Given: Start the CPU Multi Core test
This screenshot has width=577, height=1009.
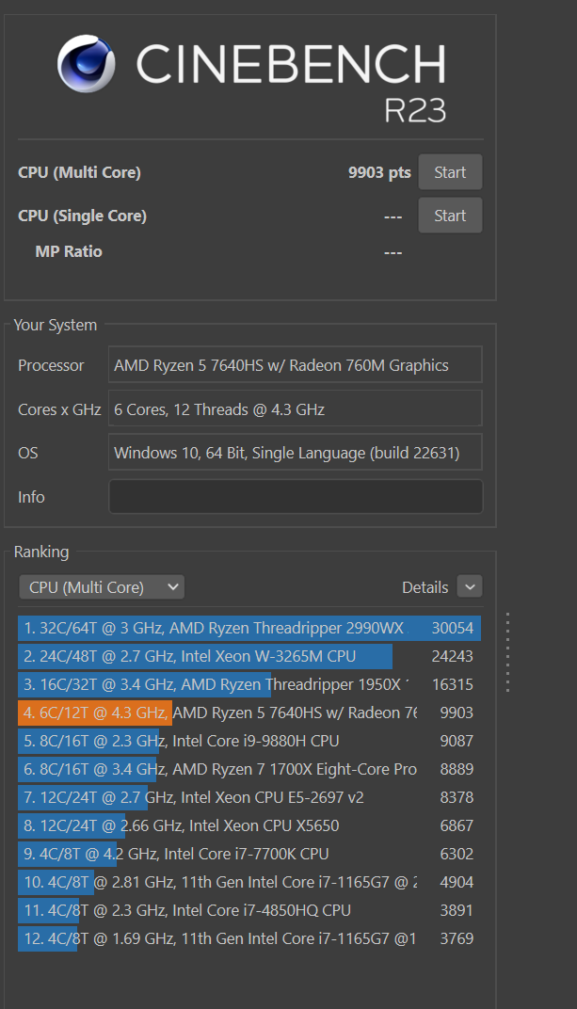Looking at the screenshot, I should (x=450, y=172).
